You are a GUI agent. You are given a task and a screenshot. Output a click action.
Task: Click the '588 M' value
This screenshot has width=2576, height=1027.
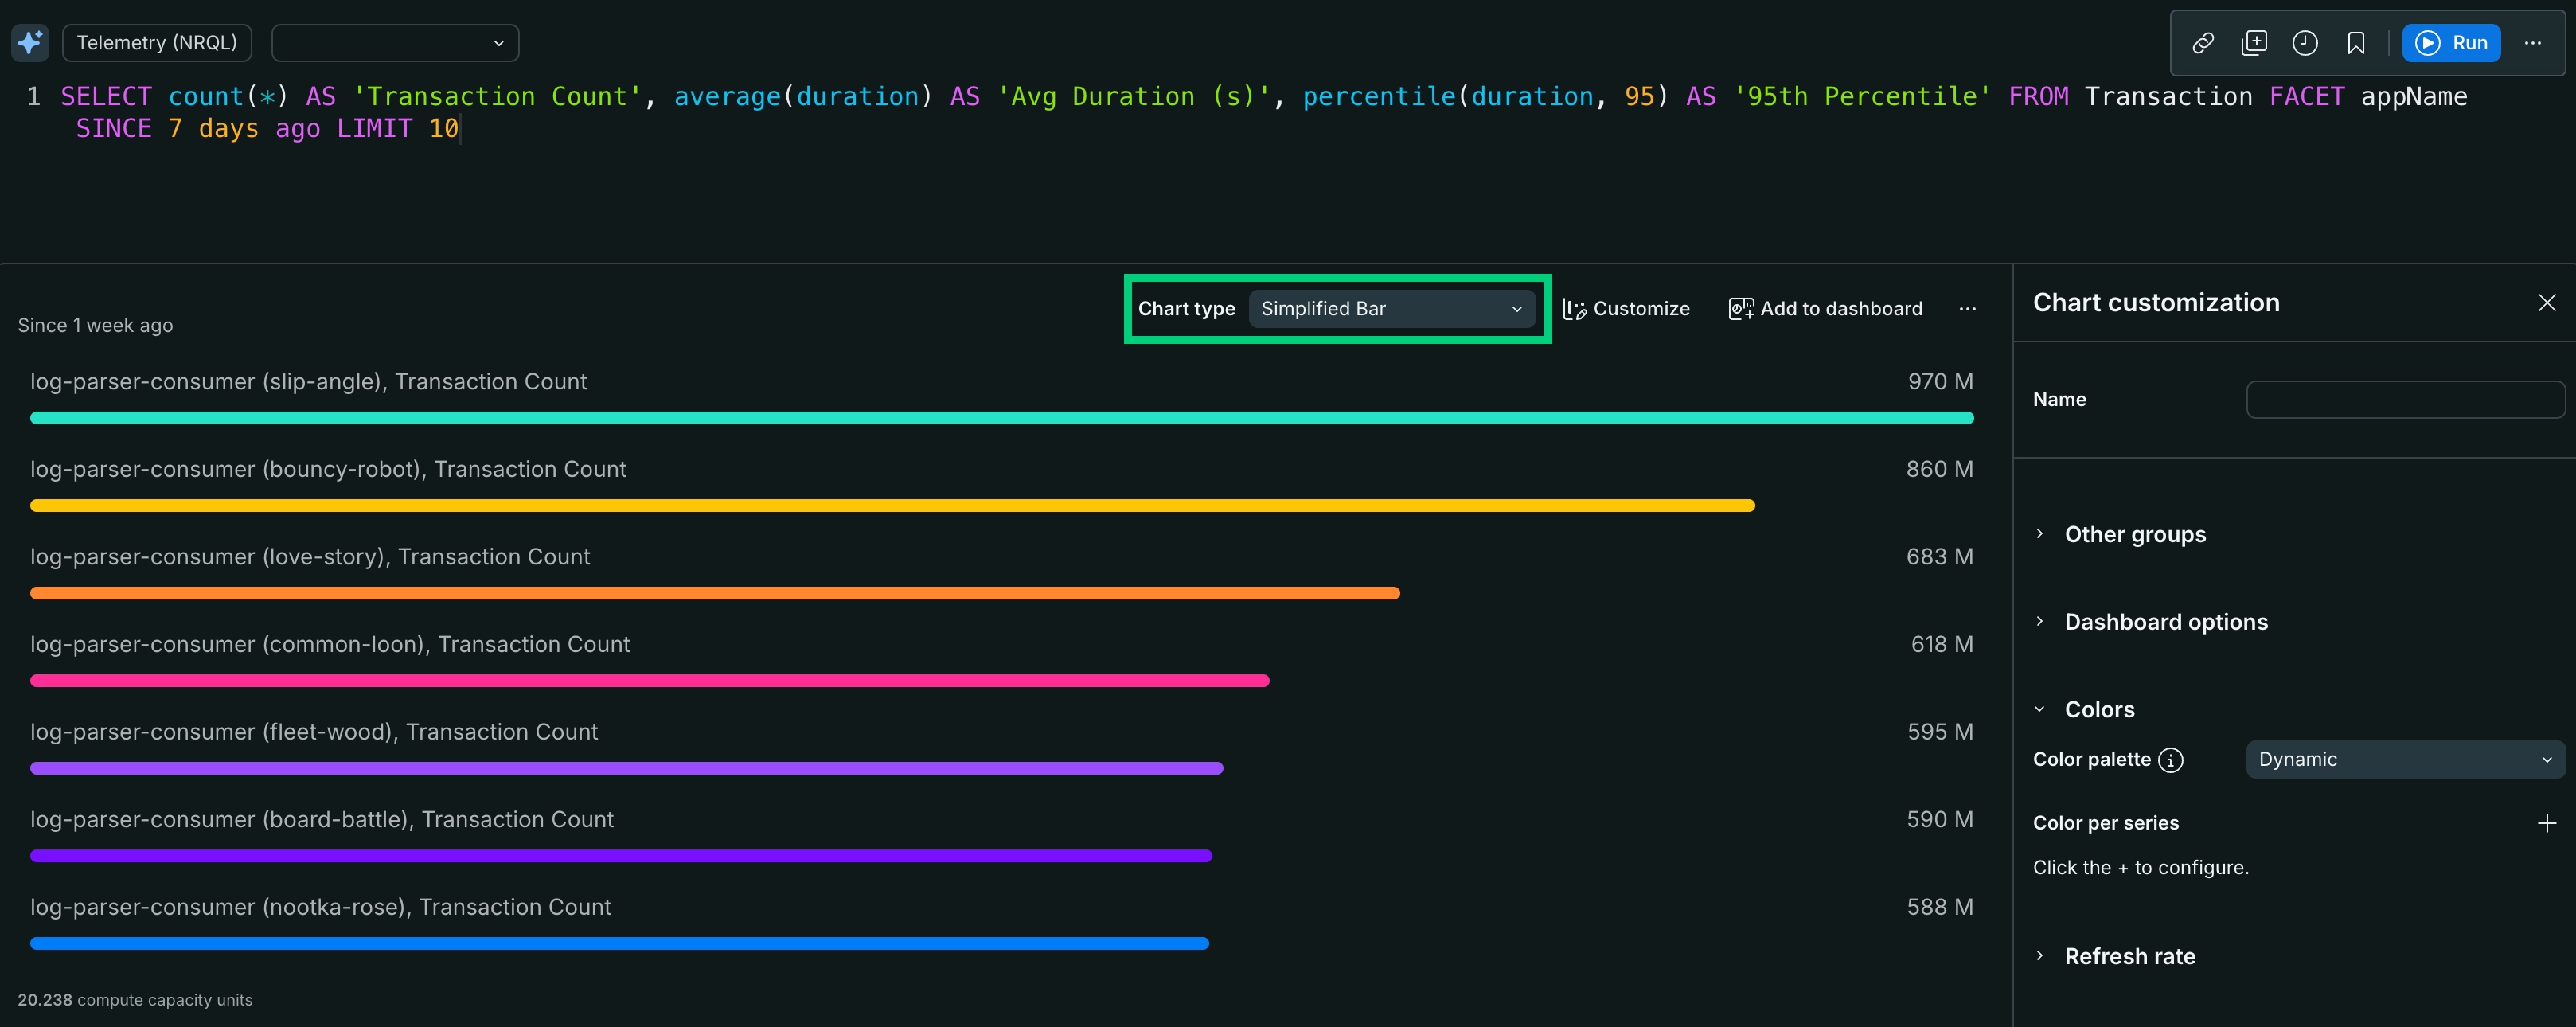(1940, 907)
